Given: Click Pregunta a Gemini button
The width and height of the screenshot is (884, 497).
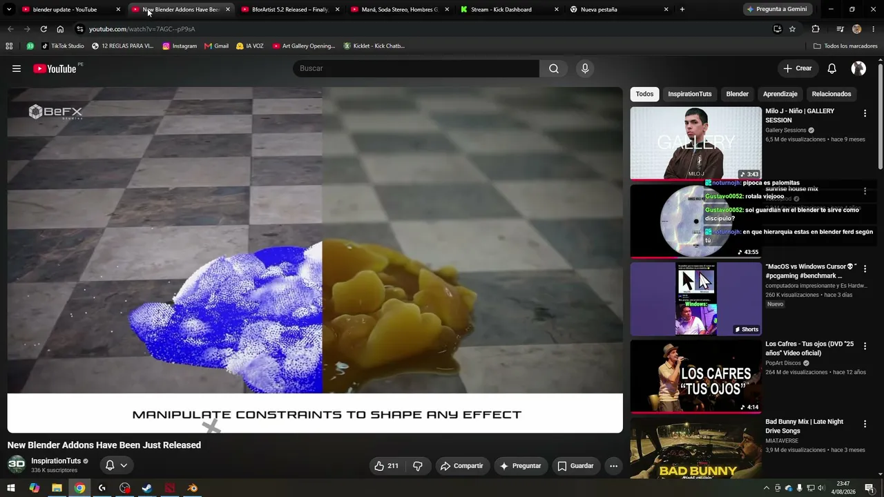Looking at the screenshot, I should tap(777, 10).
